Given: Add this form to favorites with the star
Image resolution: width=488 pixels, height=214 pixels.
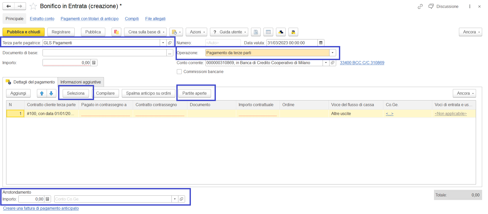Looking at the screenshot, I should [33, 6].
